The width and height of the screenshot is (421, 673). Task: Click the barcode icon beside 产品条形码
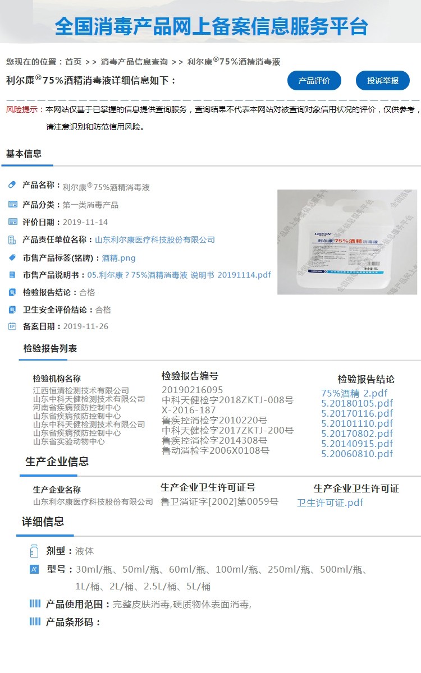tap(35, 621)
